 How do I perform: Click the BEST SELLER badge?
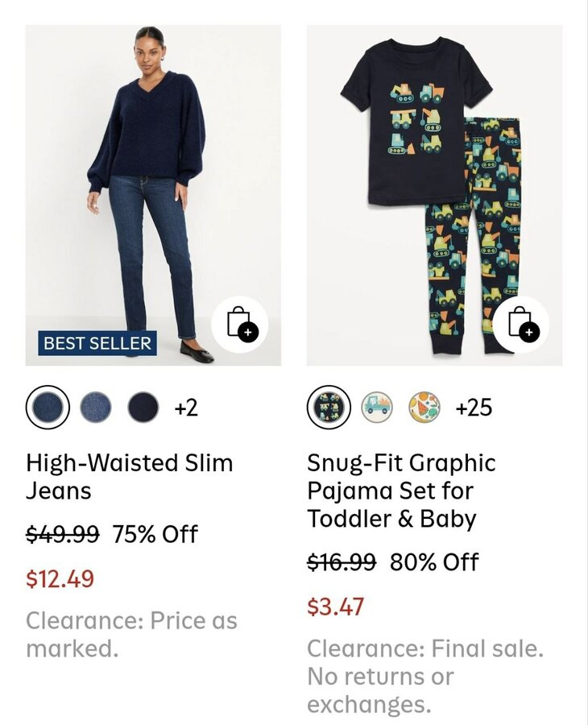point(97,343)
